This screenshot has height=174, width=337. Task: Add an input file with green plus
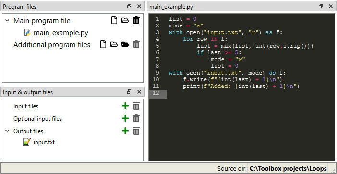pyautogui.click(x=125, y=106)
